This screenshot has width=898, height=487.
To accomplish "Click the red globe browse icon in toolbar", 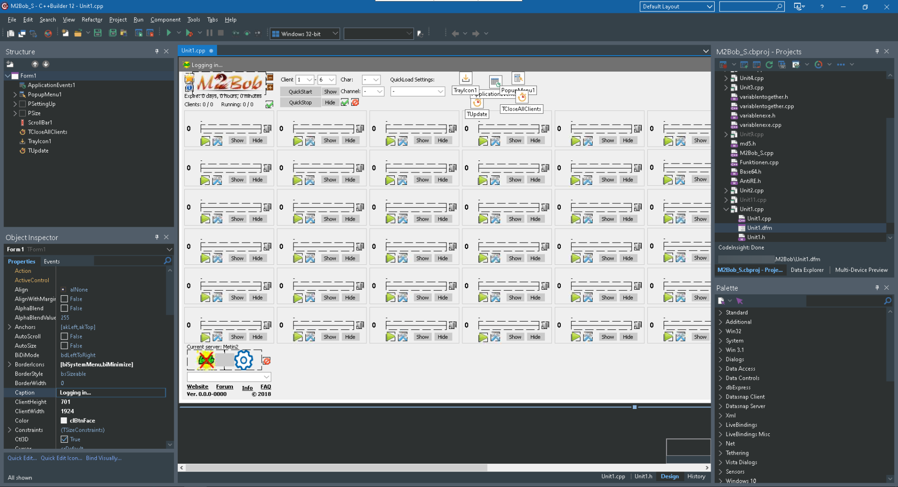I will 48,34.
